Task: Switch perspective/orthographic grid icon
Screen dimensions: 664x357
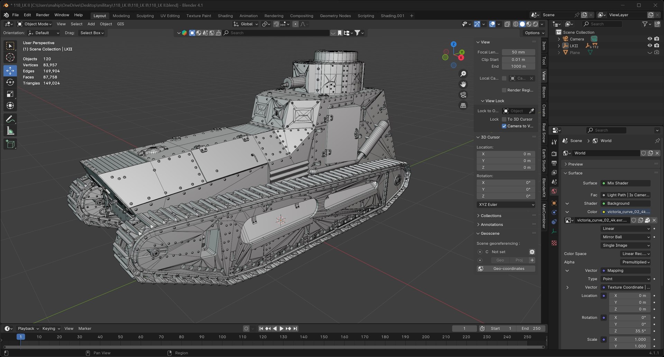Action: (x=463, y=105)
